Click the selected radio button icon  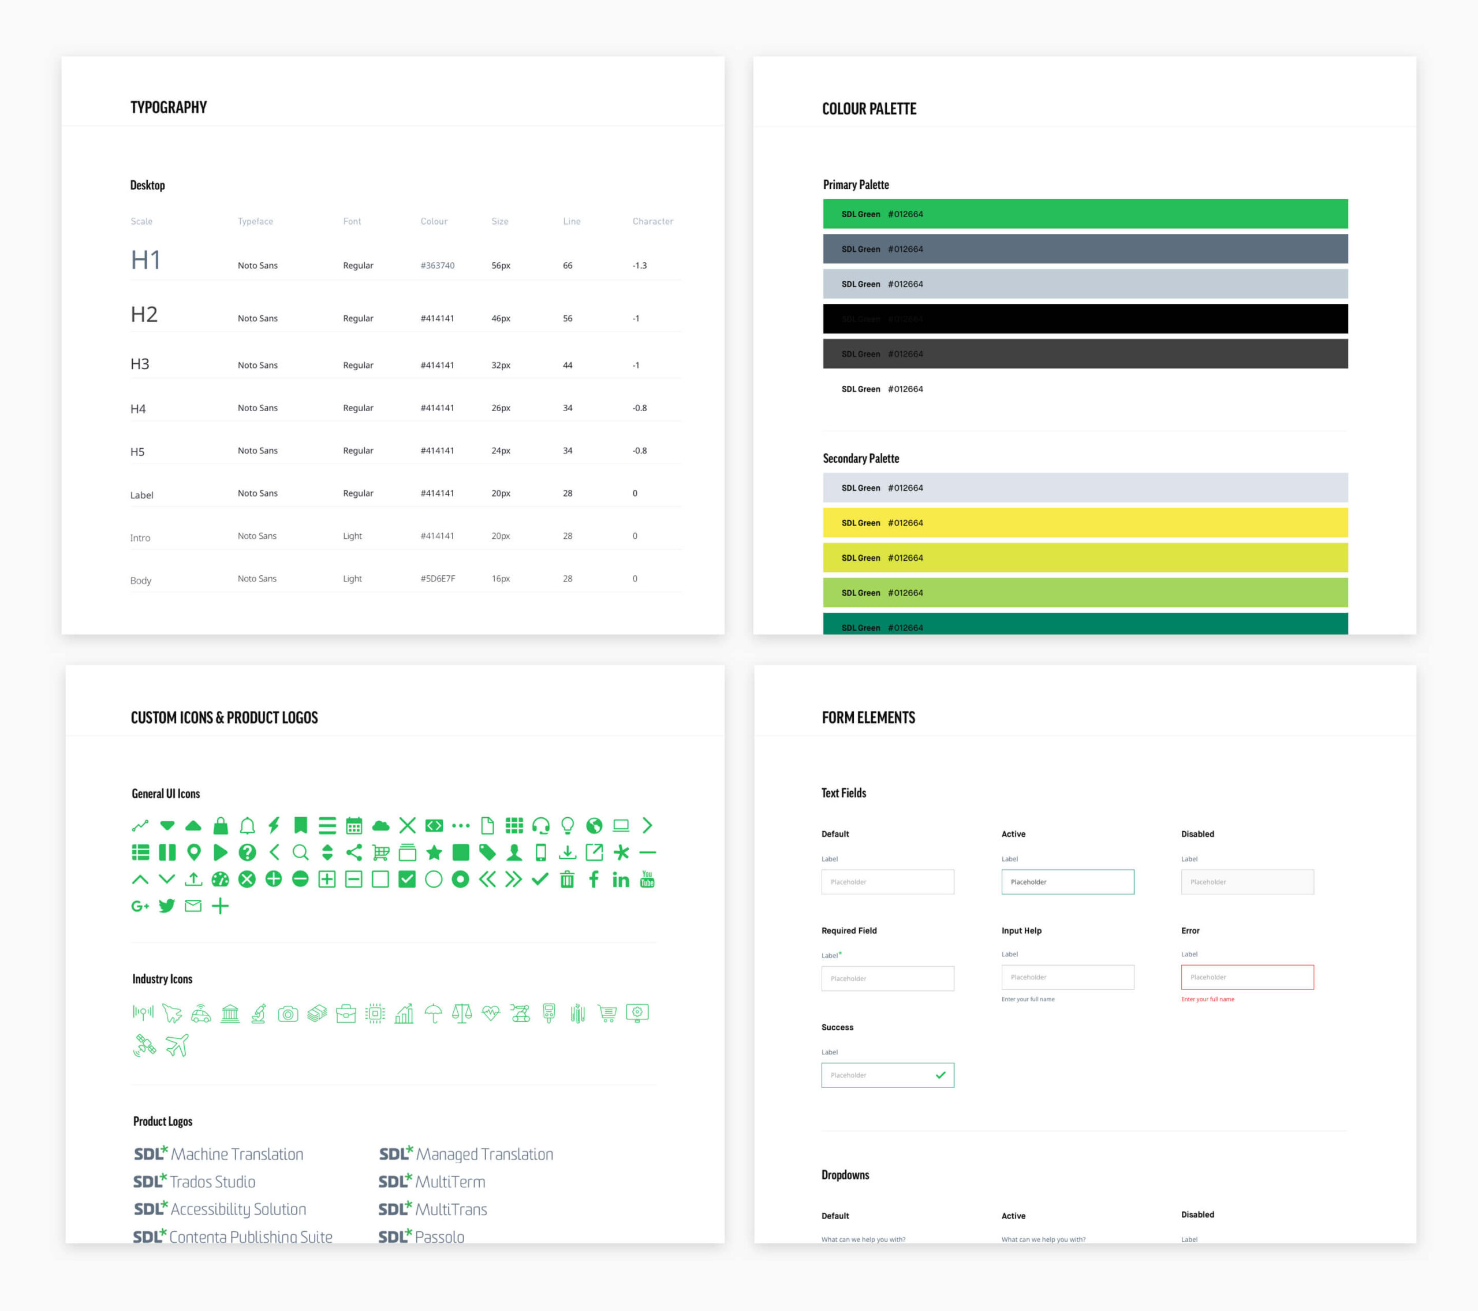461,879
